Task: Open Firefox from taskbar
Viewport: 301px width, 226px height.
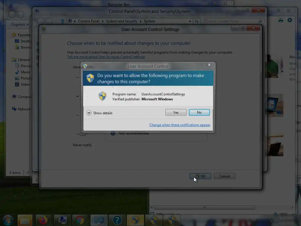Action: (x=43, y=220)
